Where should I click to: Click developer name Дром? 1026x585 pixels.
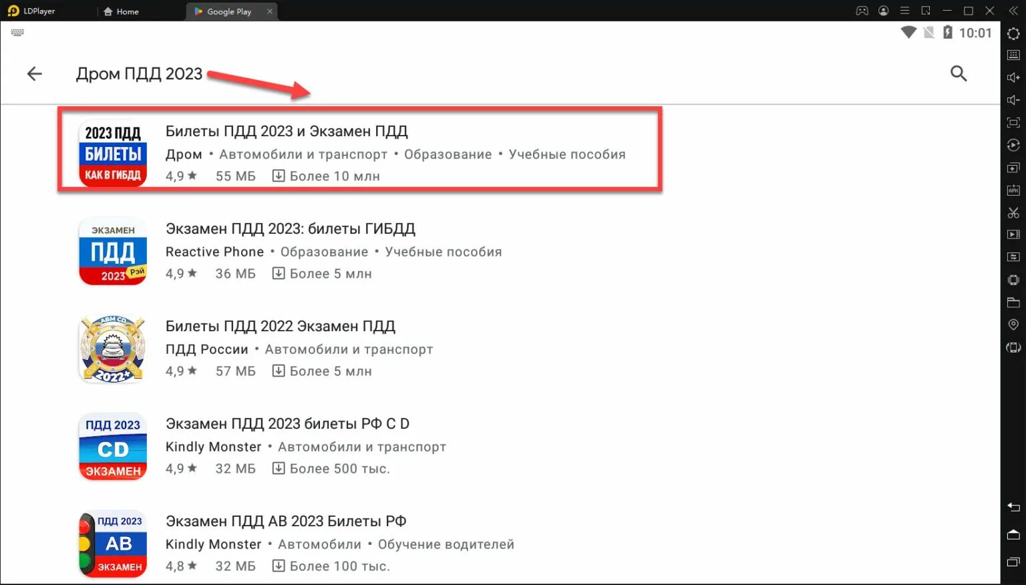pos(184,154)
